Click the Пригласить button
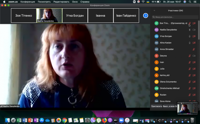 click(x=157, y=106)
